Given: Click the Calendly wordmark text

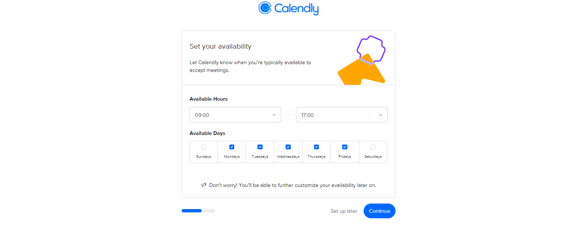Looking at the screenshot, I should [296, 8].
